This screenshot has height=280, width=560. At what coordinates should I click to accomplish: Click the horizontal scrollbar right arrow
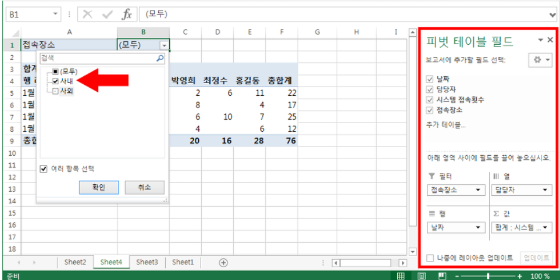tap(403, 263)
